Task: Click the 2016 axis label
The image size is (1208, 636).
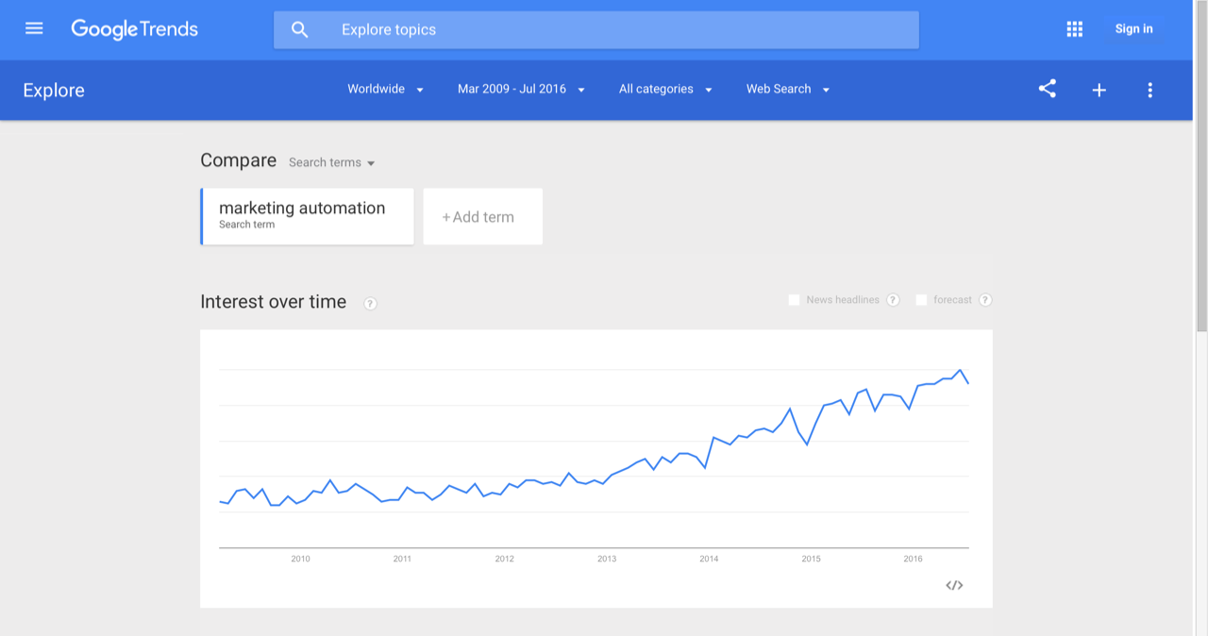Action: 914,559
